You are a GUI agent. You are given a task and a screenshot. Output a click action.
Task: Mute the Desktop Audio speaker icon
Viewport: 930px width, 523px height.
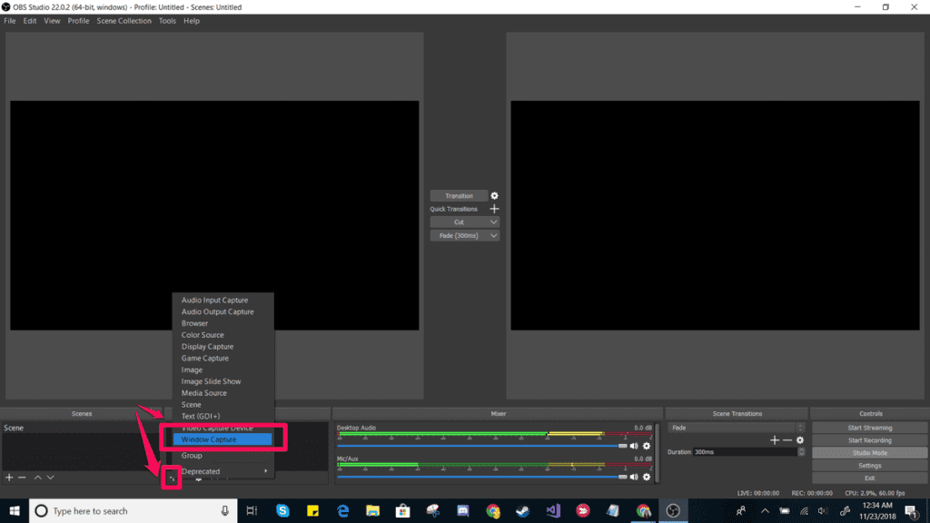634,446
